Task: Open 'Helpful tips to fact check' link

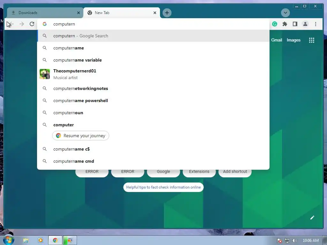Action: (163, 187)
